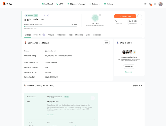Screen dimensions: 166x126
Task: Switch to the Monitoring tab
Action: point(79,35)
